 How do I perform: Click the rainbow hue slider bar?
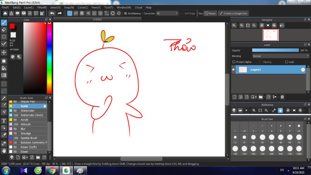coord(49,58)
